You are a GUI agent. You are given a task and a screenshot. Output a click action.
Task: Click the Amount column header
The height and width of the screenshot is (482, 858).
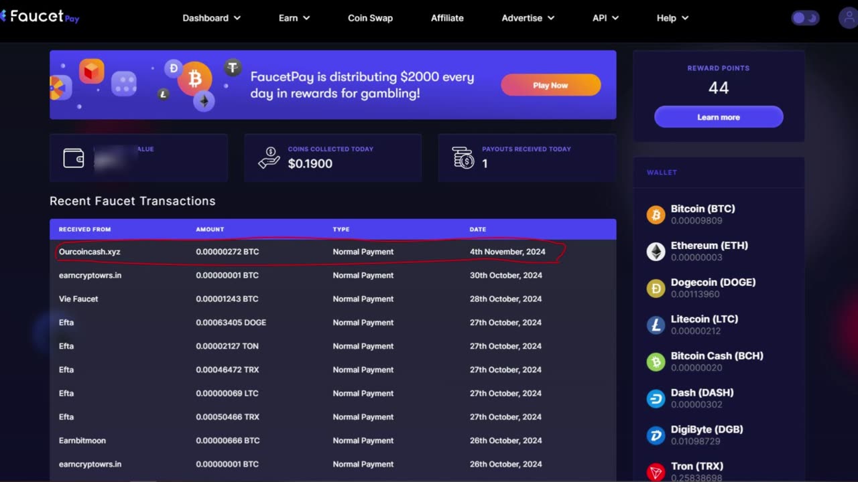[x=210, y=229]
